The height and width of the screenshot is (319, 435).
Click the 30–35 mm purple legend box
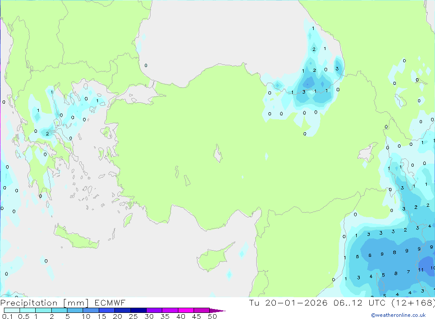pos(154,310)
